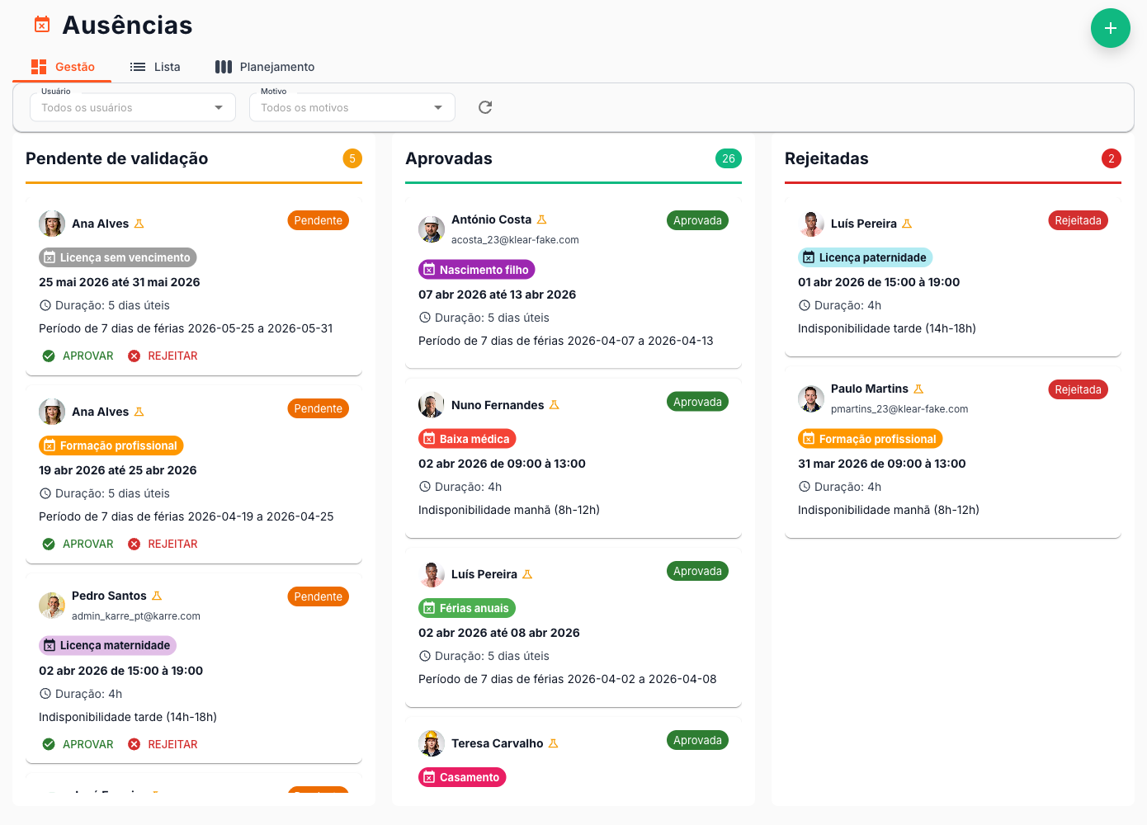Image resolution: width=1147 pixels, height=825 pixels.
Task: Reject Ana Alves' Formação profissional request
Action: coord(163,544)
